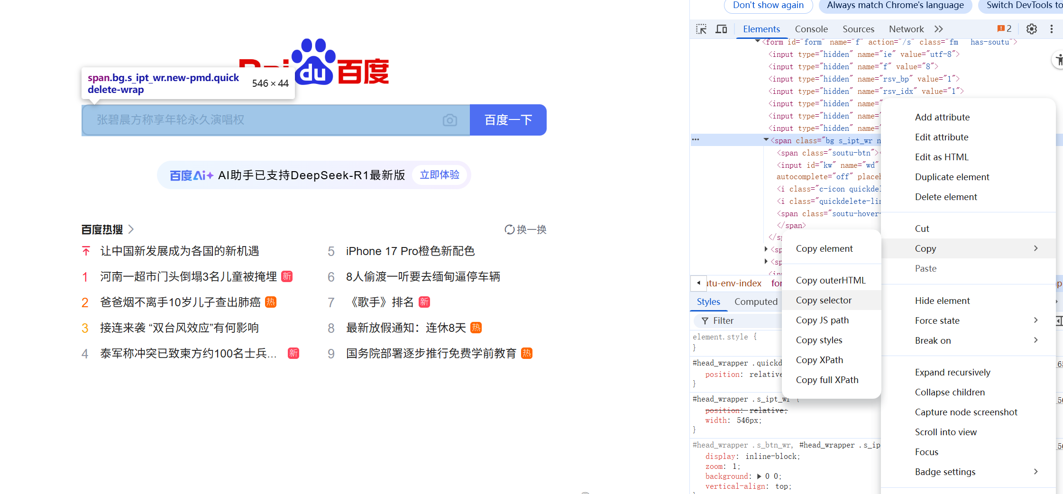Click the breadcrumb scroll-left arrow
Image resolution: width=1063 pixels, height=494 pixels.
pyautogui.click(x=699, y=283)
